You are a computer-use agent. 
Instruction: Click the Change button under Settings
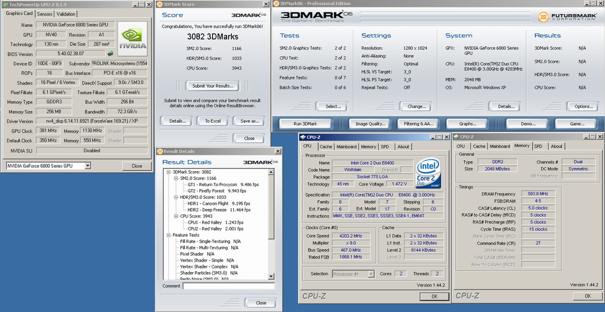click(416, 106)
